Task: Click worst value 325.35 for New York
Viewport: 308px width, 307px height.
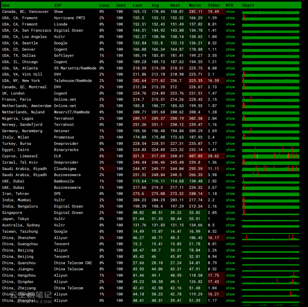Action: point(195,81)
